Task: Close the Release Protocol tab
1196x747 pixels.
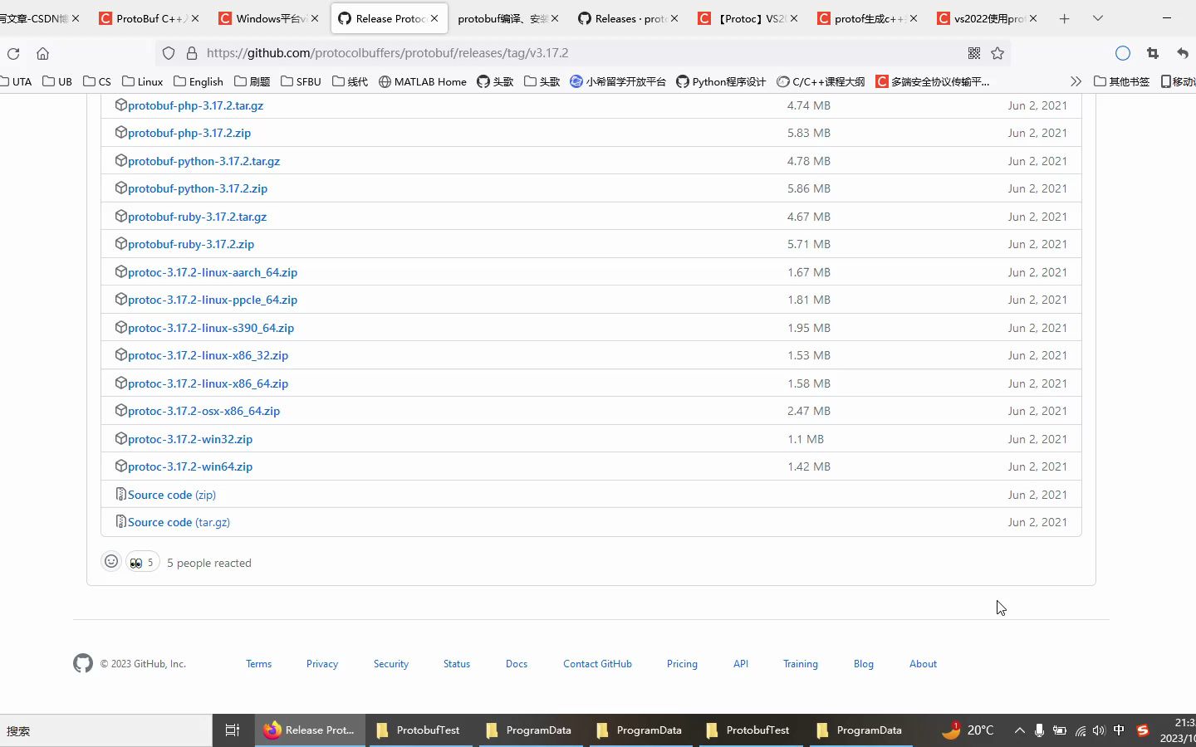Action: pyautogui.click(x=434, y=18)
